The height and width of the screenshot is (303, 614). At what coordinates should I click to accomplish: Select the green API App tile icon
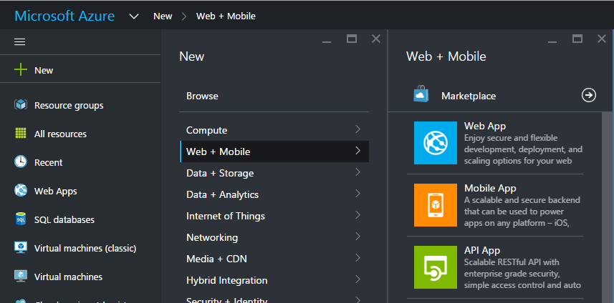pyautogui.click(x=436, y=267)
